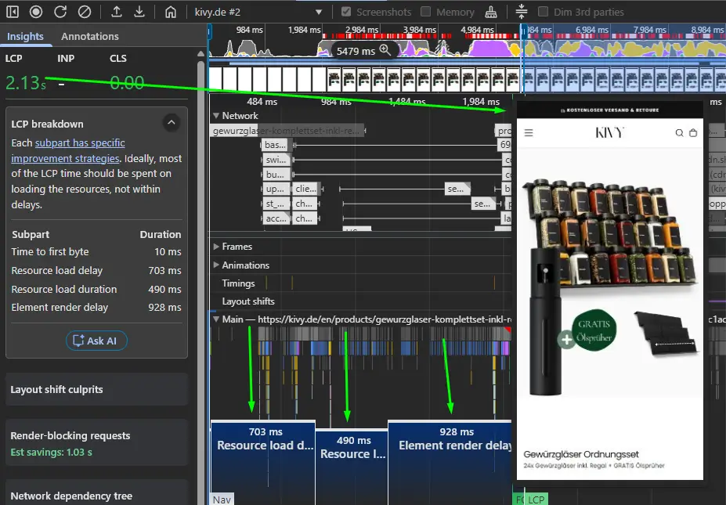Start recording with the Record button
The height and width of the screenshot is (505, 726).
(x=36, y=12)
